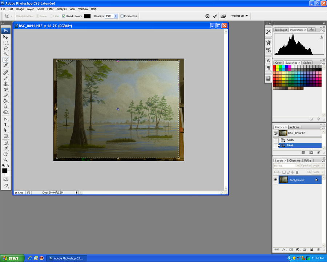Select the Move tool
Viewport: 327px width, 262px height.
click(x=5, y=37)
